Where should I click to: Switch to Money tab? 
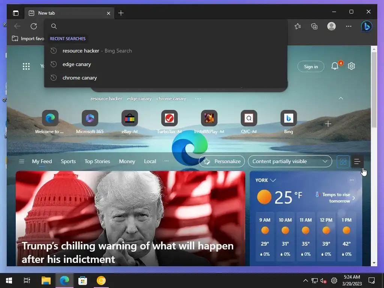[x=127, y=161]
